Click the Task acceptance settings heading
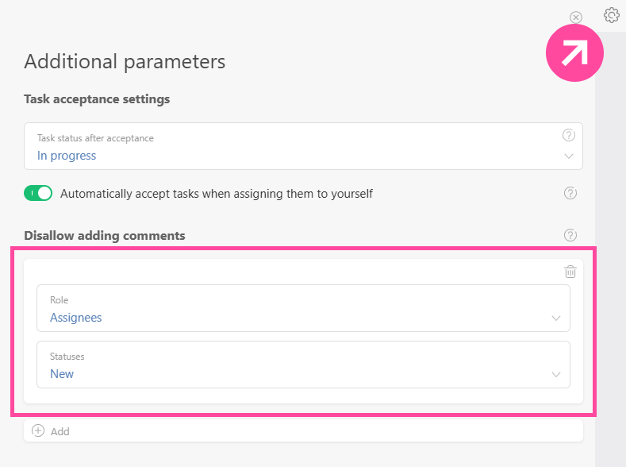This screenshot has width=626, height=467. (97, 99)
